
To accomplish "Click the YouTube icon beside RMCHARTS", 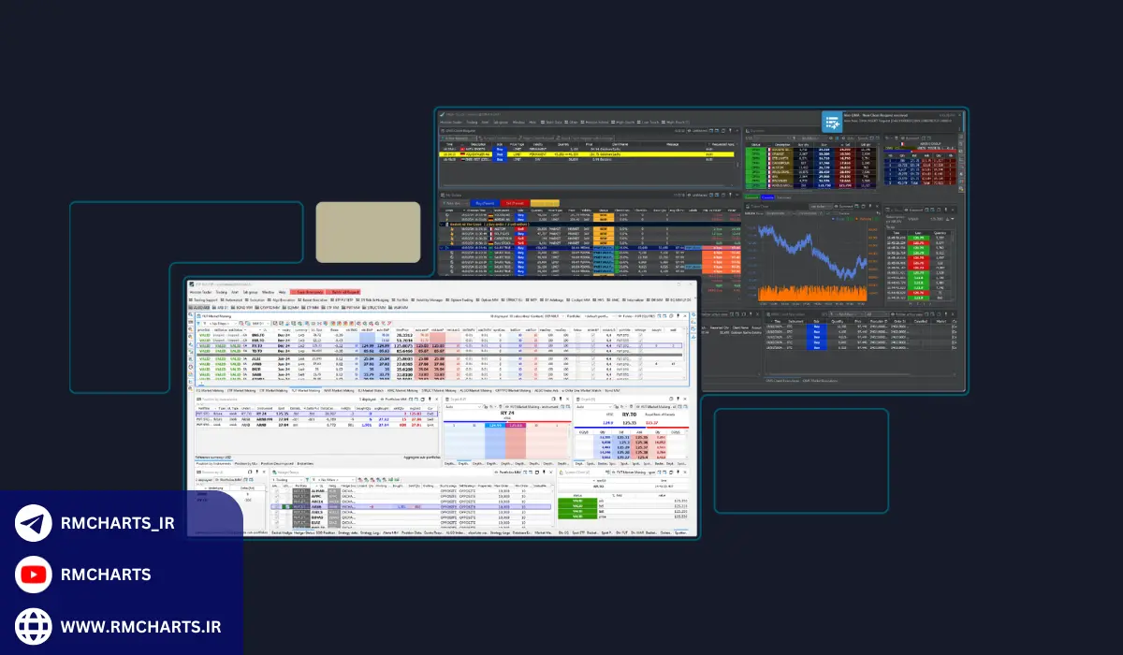I will tap(34, 575).
